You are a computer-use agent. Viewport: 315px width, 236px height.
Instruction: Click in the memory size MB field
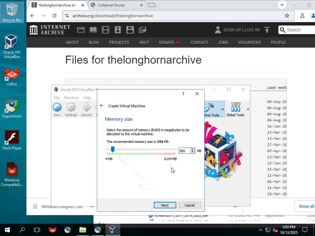click(x=185, y=151)
